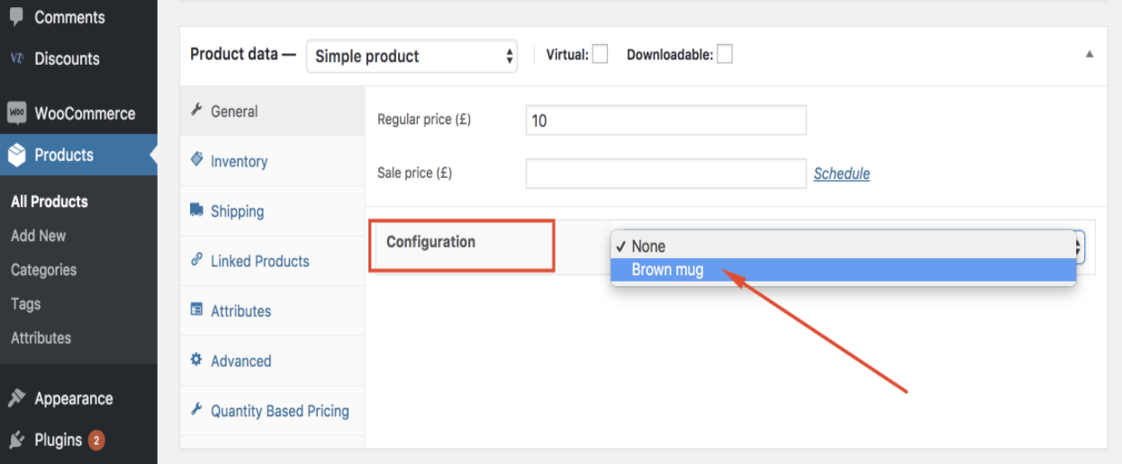Enable the Downloadable checkbox
Viewport: 1122px width, 464px height.
(x=724, y=54)
